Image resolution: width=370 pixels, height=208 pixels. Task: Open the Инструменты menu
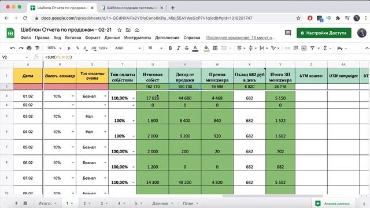pyautogui.click(x=138, y=38)
